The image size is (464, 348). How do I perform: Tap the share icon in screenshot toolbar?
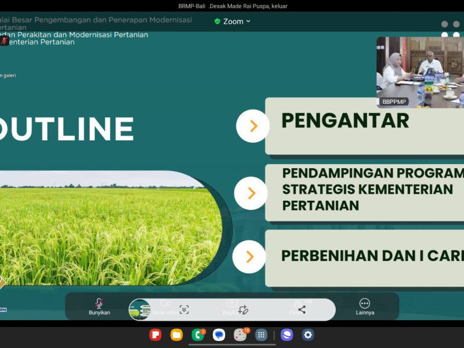[302, 310]
